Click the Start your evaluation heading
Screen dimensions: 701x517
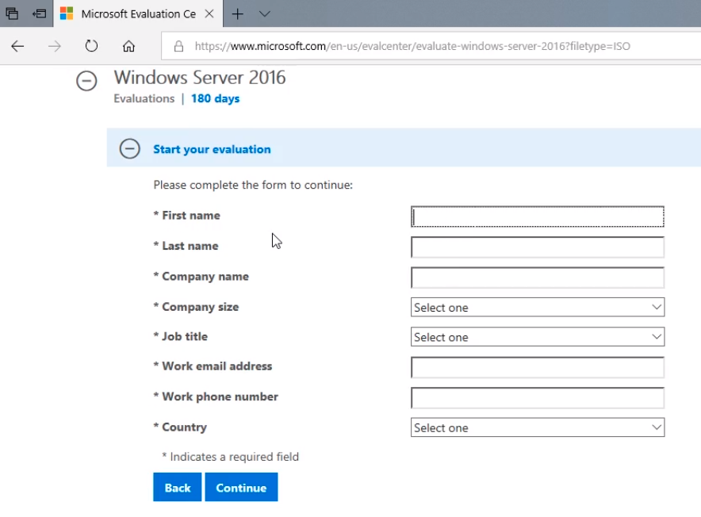212,149
